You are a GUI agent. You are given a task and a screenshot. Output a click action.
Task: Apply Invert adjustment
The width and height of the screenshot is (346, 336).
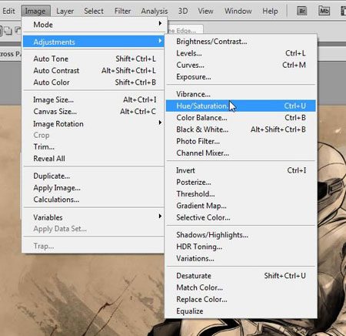241,170
